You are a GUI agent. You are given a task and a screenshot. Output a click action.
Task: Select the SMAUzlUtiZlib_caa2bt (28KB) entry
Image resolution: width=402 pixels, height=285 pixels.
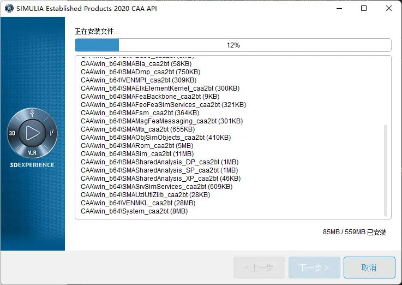click(x=146, y=195)
